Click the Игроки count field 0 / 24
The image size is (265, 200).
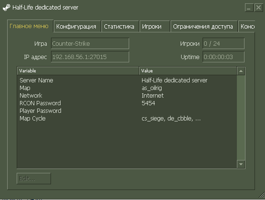coord(224,44)
